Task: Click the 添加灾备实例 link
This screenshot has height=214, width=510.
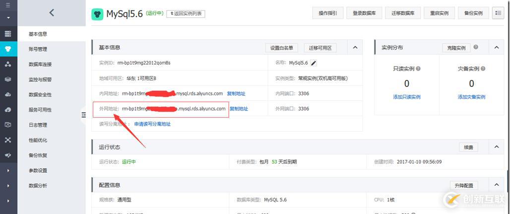Action: coord(471,97)
